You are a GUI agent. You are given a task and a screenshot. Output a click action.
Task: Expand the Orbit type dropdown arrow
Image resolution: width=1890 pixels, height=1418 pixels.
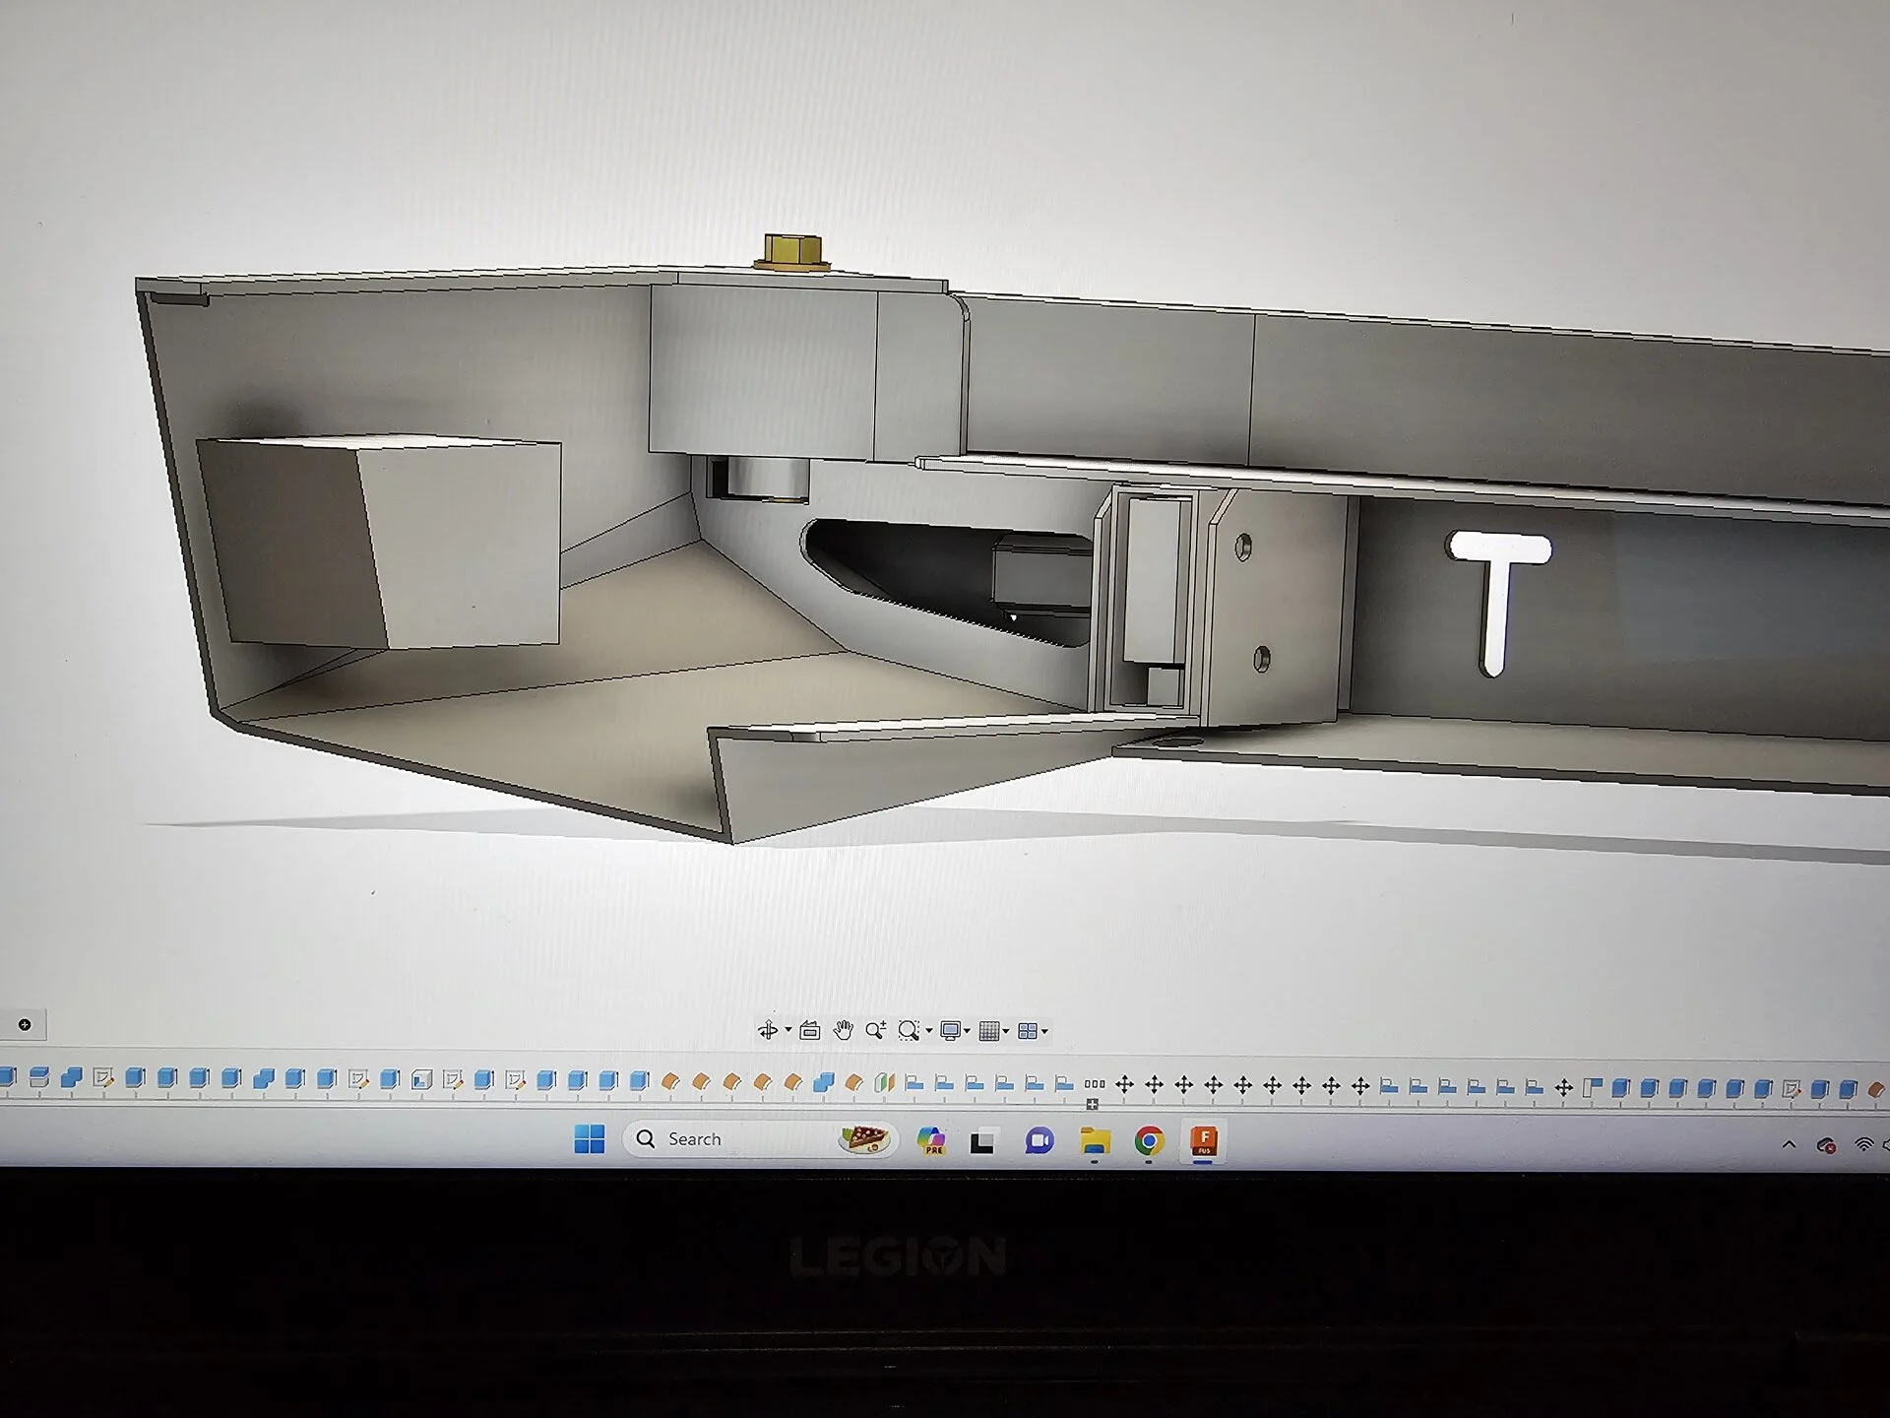[787, 1032]
